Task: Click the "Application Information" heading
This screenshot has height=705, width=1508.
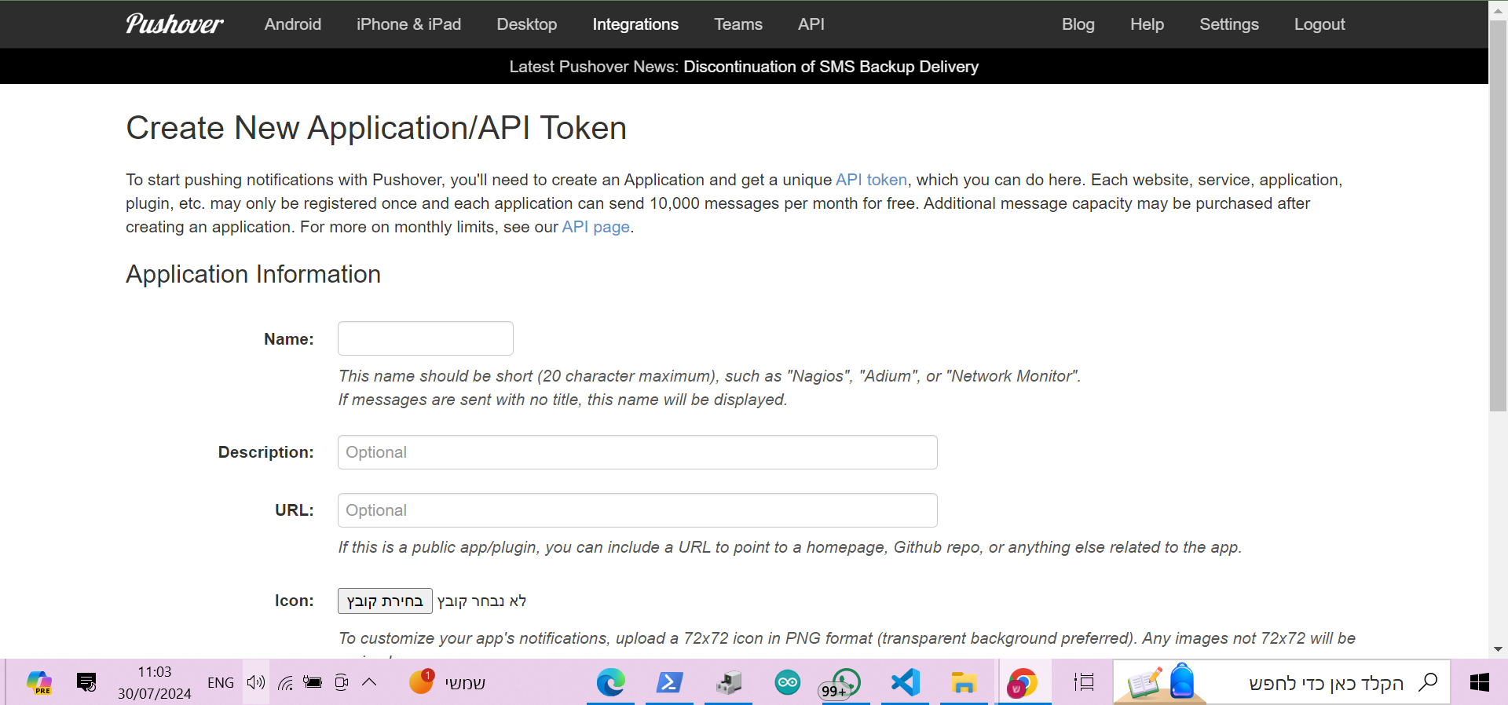Action: tap(253, 274)
